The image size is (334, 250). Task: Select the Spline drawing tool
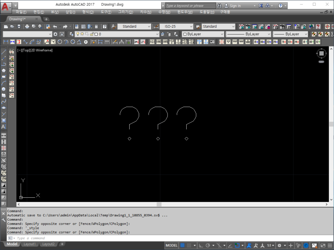click(x=3, y=101)
